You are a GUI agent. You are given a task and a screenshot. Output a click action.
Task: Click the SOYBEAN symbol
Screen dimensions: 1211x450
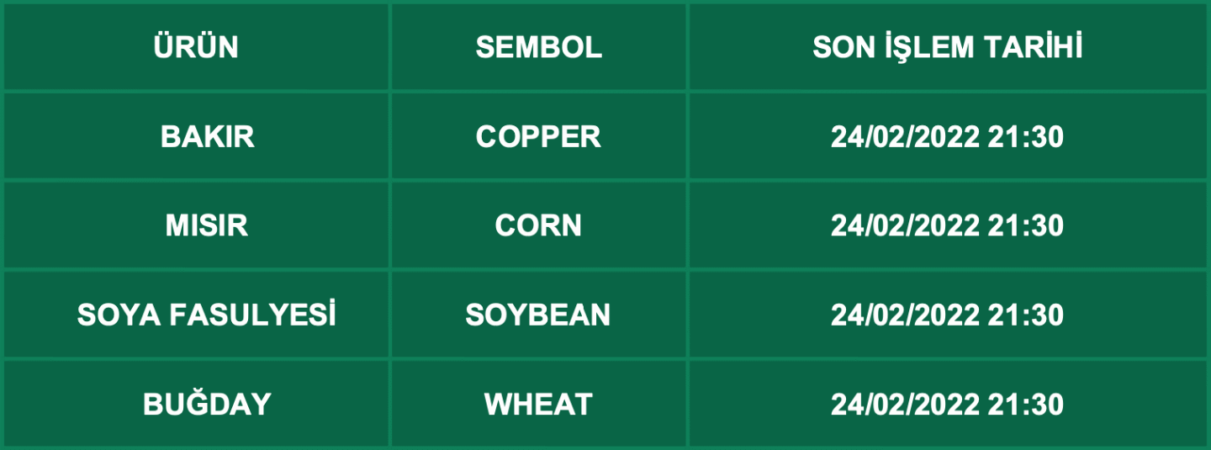(539, 315)
